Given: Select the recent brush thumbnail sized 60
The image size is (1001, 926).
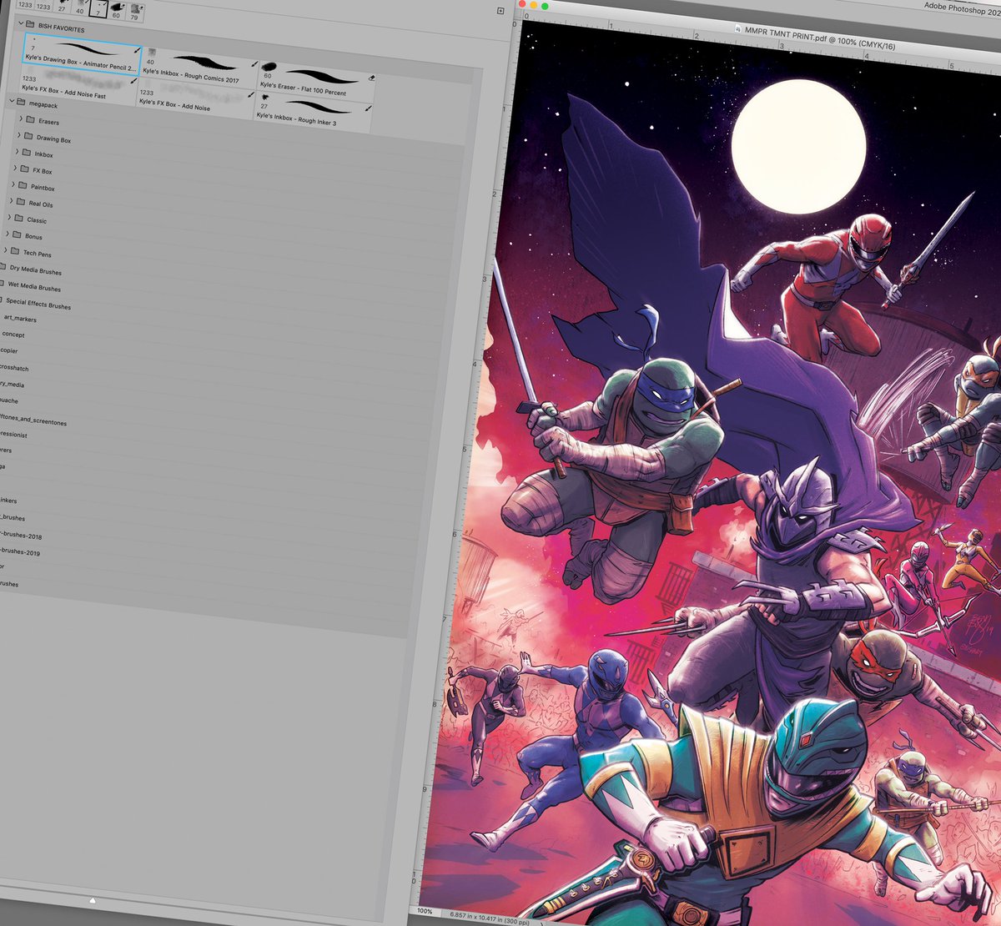Looking at the screenshot, I should (x=116, y=11).
